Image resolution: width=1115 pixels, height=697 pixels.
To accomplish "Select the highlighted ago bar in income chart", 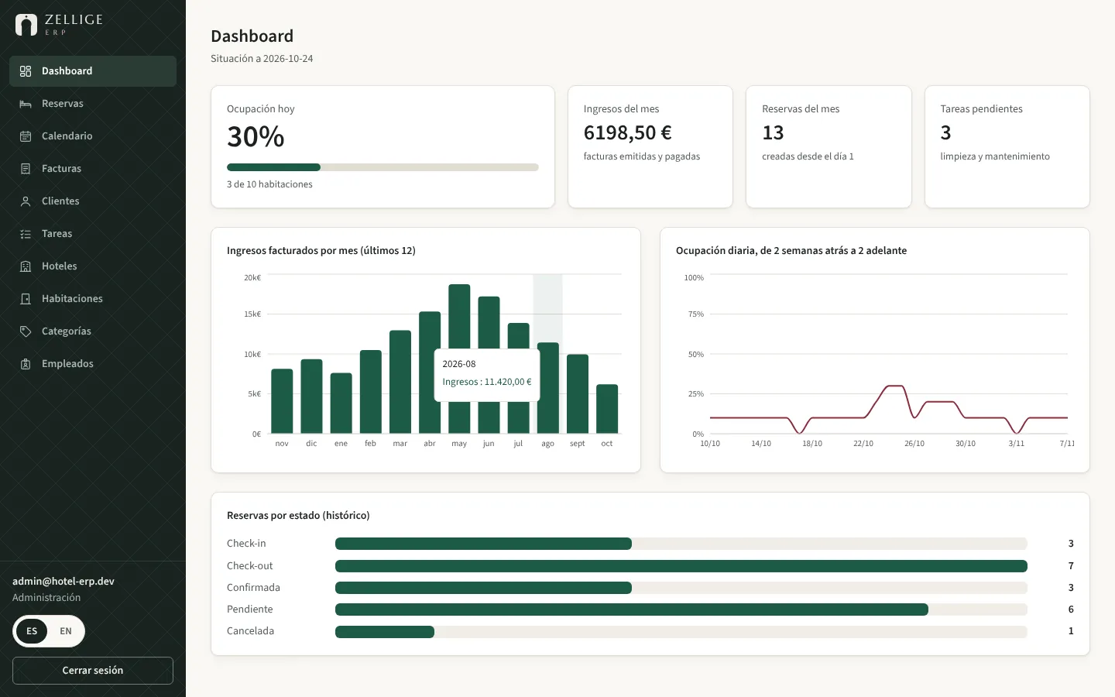I will coord(548,388).
